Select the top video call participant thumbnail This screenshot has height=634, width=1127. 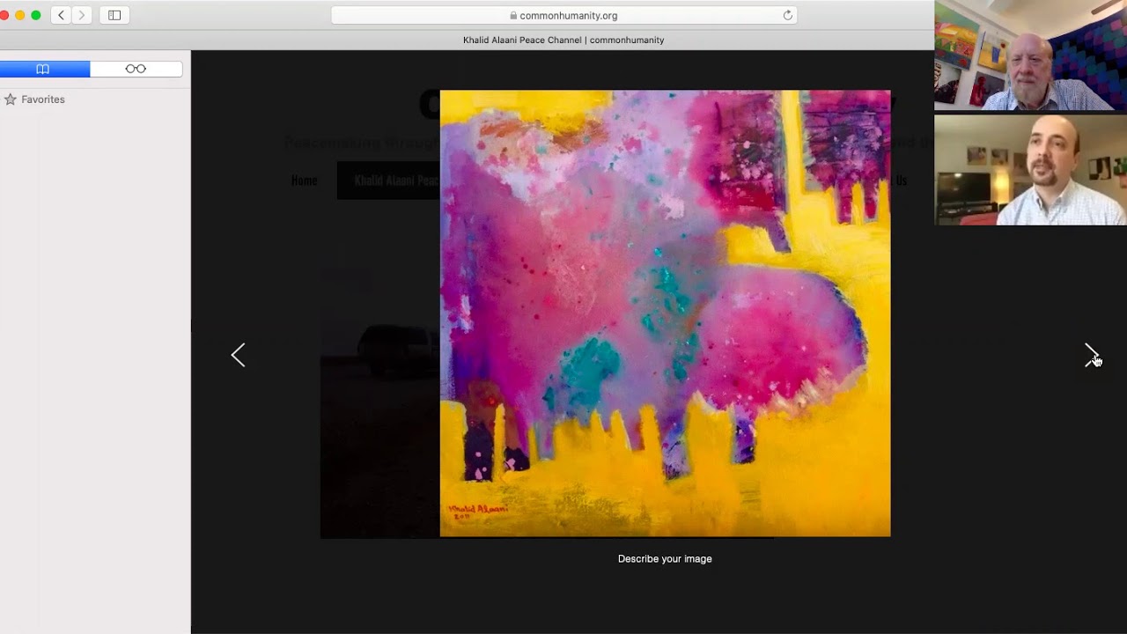click(1030, 55)
